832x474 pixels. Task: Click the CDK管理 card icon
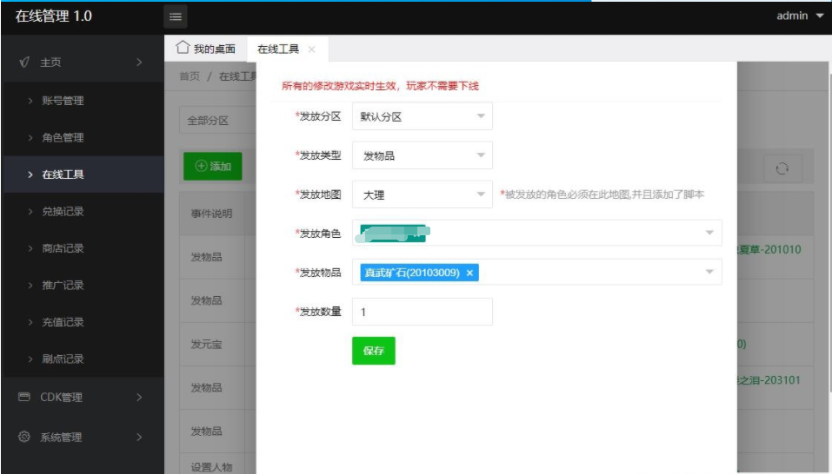tap(24, 398)
